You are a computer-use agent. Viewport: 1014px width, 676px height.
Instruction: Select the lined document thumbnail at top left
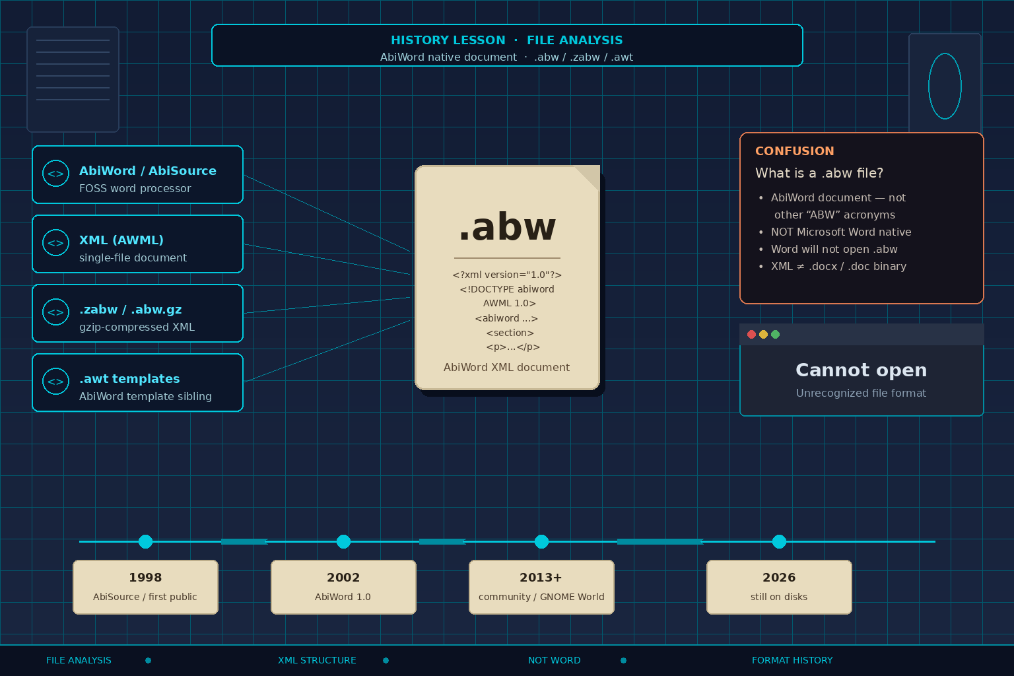[73, 79]
